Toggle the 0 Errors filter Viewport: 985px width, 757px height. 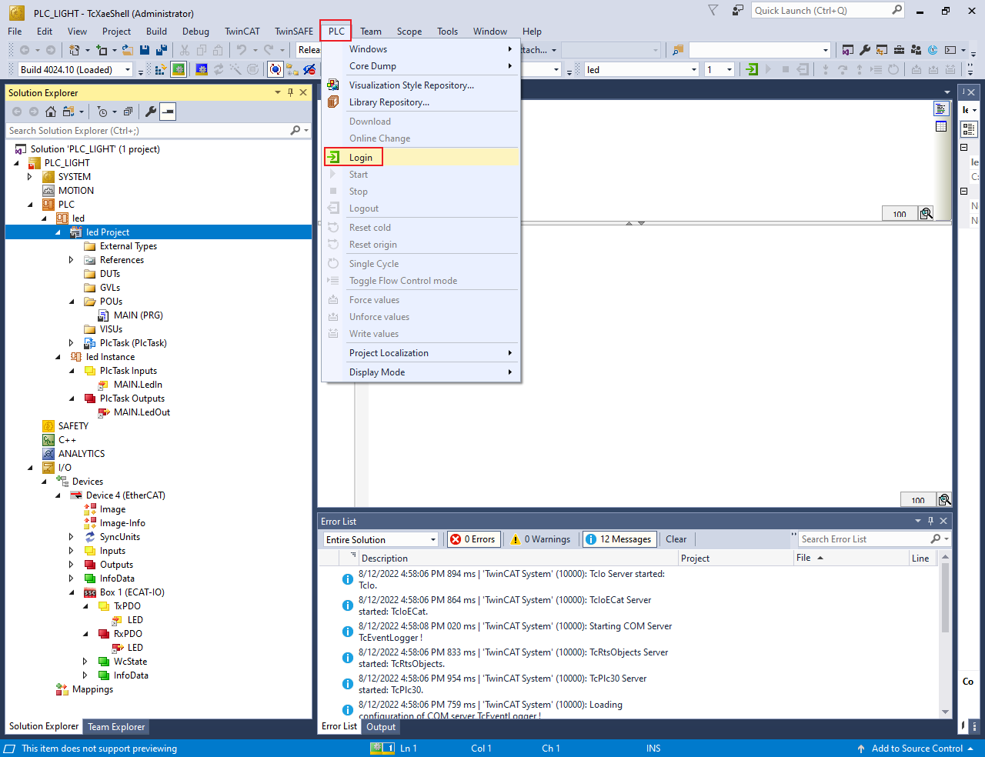click(x=473, y=539)
